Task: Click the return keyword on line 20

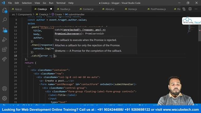Action: tap(29, 63)
